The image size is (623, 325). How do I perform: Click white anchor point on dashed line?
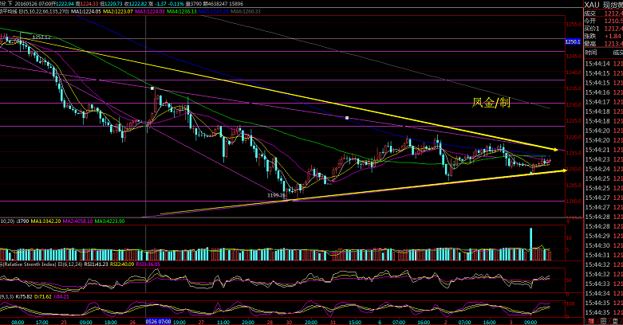347,118
